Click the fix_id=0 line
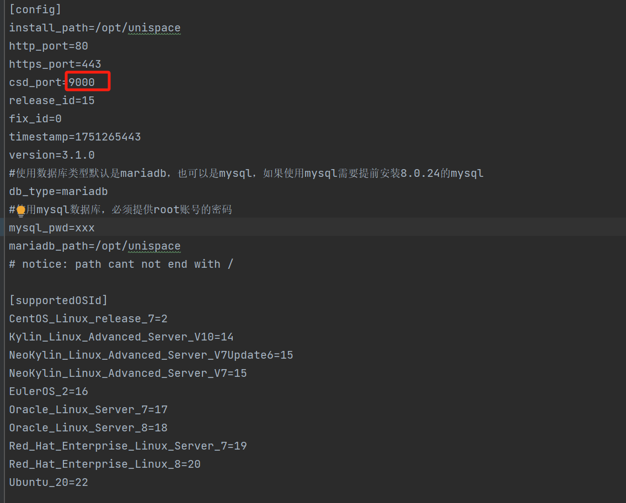Viewport: 626px width, 503px height. [35, 118]
